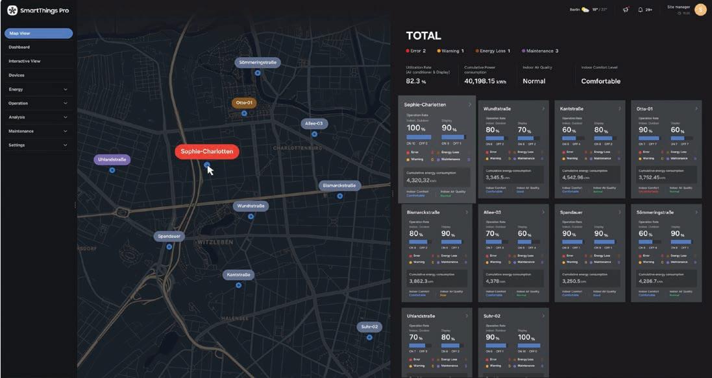Click the Allee-03 map label

(x=314, y=123)
